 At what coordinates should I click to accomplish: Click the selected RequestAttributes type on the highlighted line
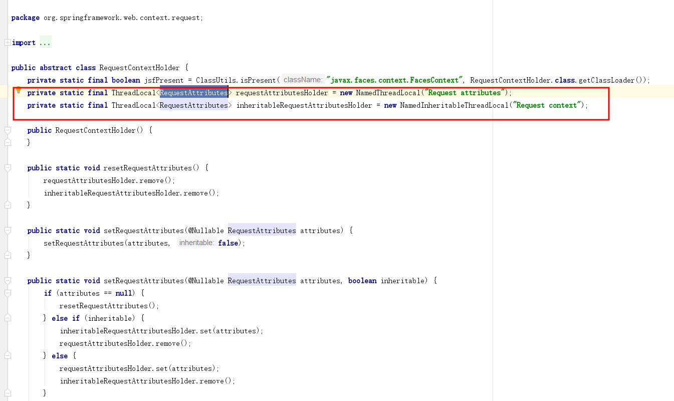click(194, 93)
